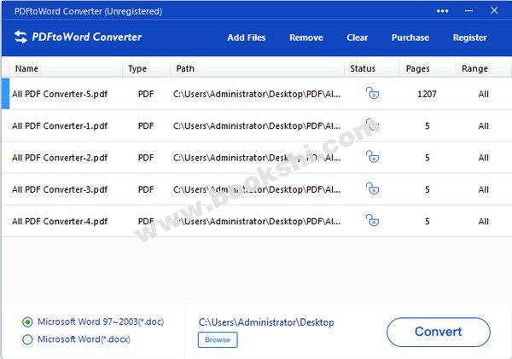The width and height of the screenshot is (512, 359).
Task: Click PDF type cell of All PDF Converter-2.pdf
Action: click(146, 158)
